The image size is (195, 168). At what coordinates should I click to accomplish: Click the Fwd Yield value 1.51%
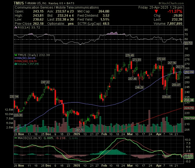[x=105, y=20]
